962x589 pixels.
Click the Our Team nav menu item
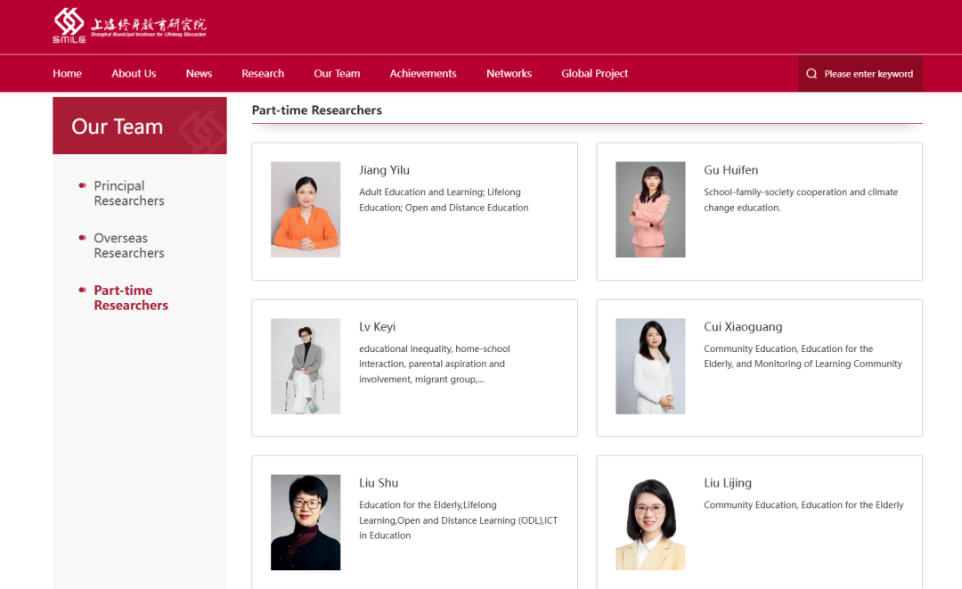pyautogui.click(x=337, y=74)
